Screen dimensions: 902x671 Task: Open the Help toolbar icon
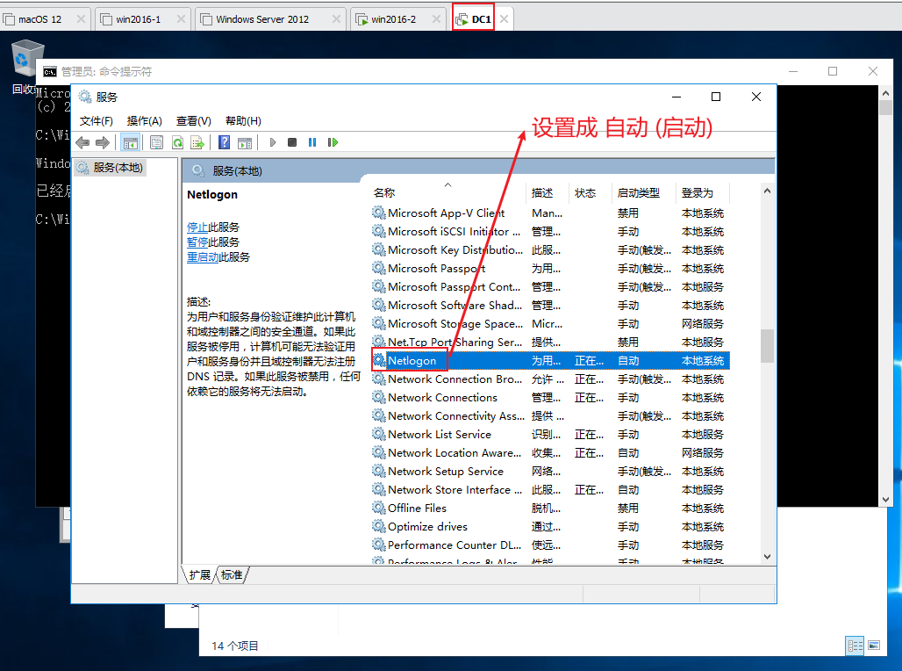(x=225, y=142)
